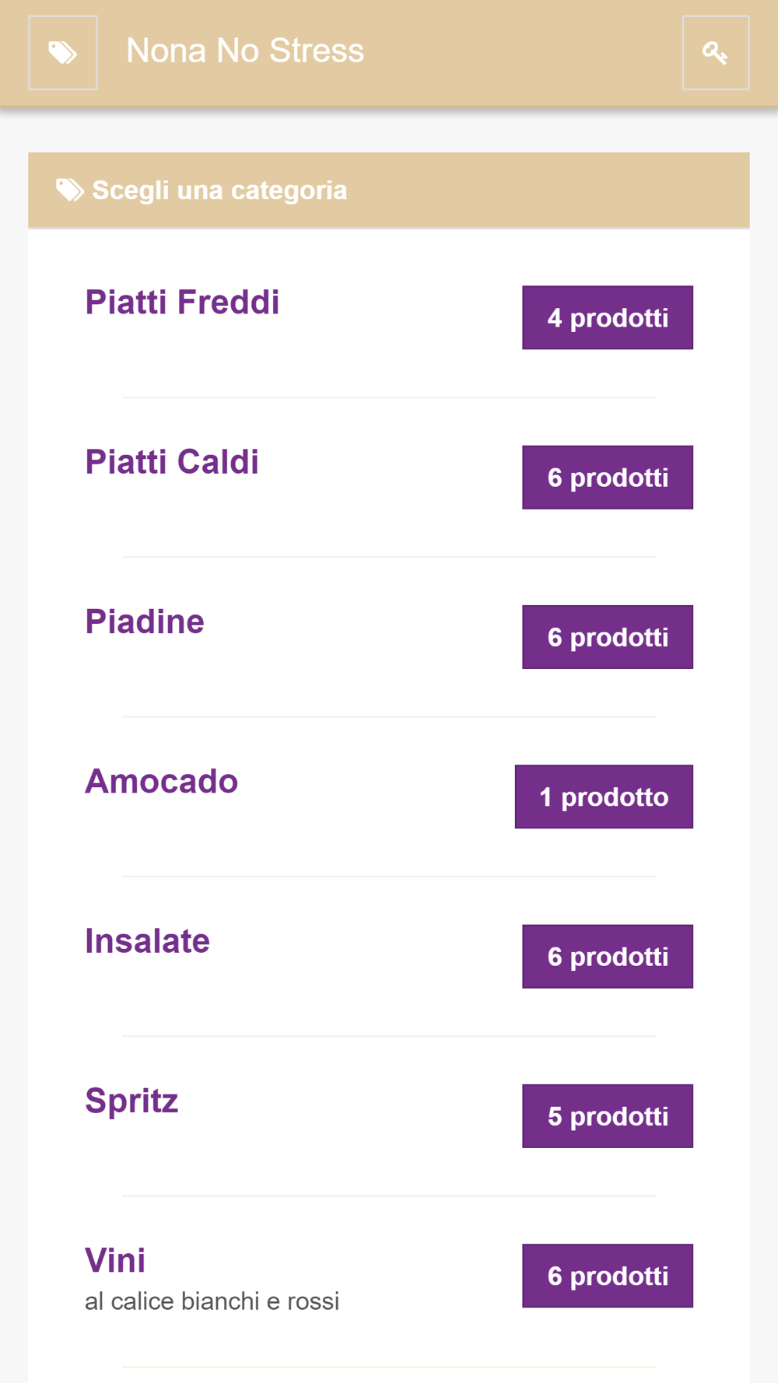Click the 4 prodotti button

click(607, 317)
